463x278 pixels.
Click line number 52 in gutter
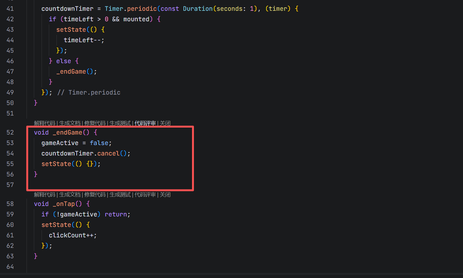click(10, 132)
